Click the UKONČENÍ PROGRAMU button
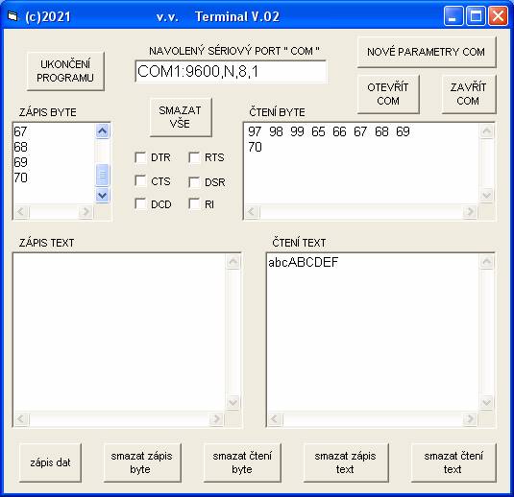Screen dimensions: 514x497 point(65,71)
